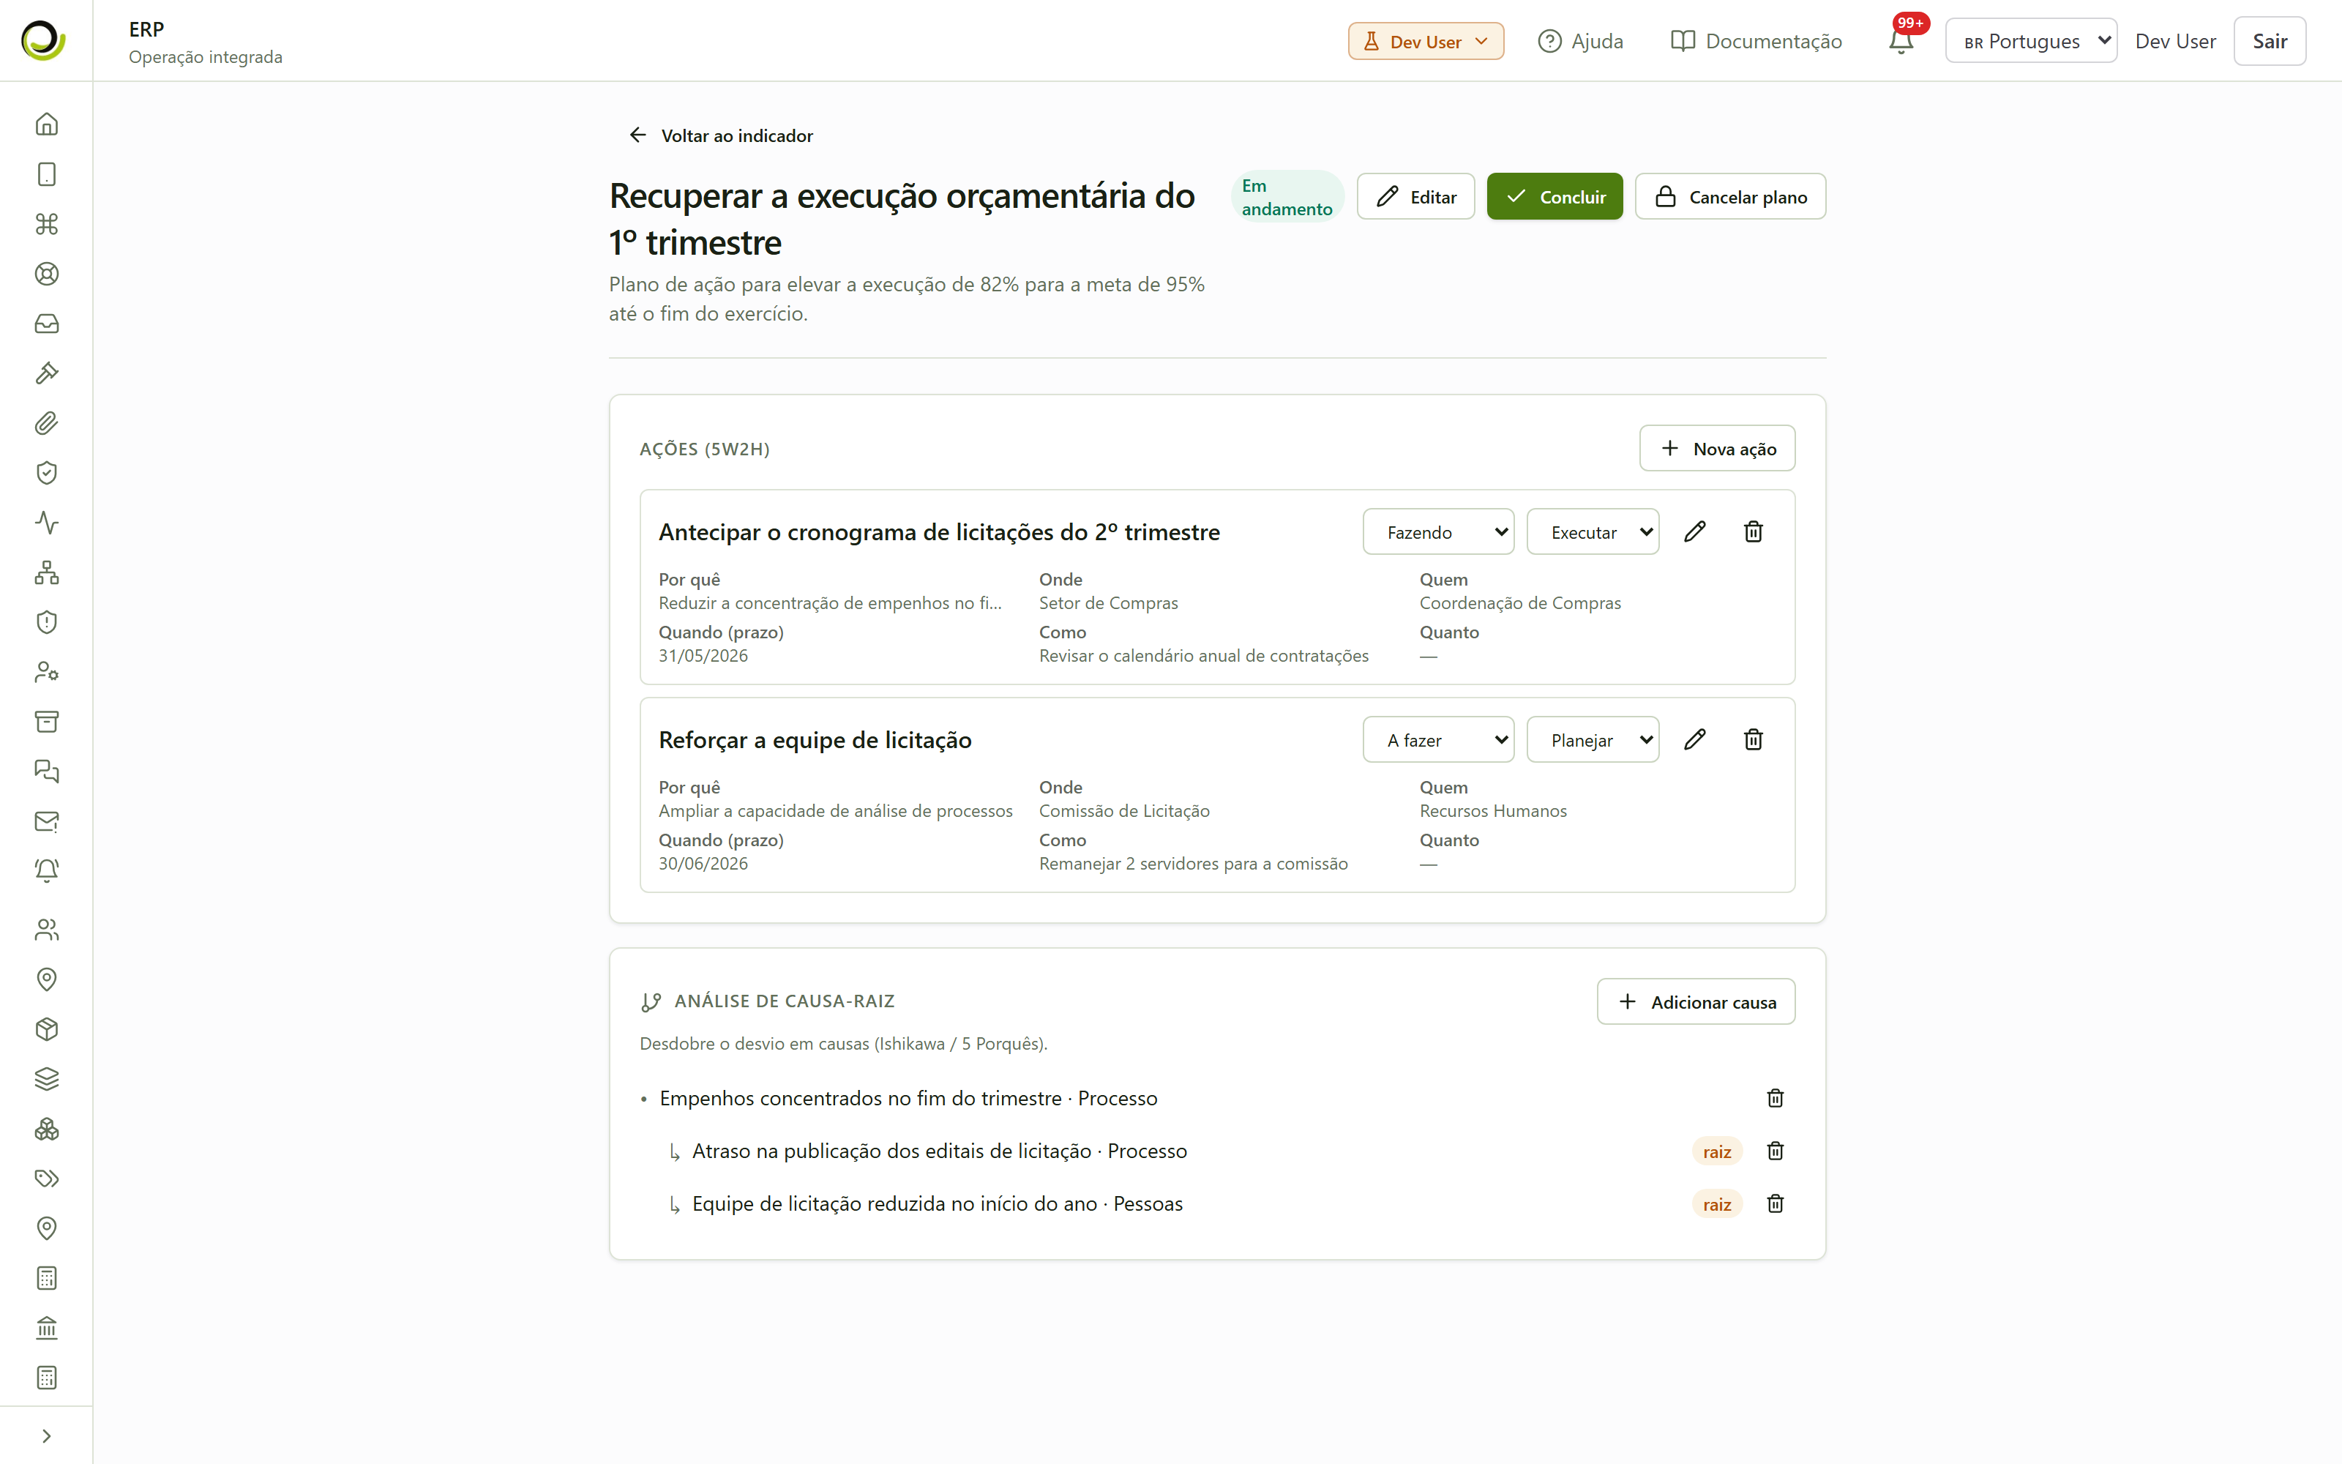2342x1464 pixels.
Task: Delete the 'Reforçar a equipe de licitação' action
Action: pos(1754,740)
